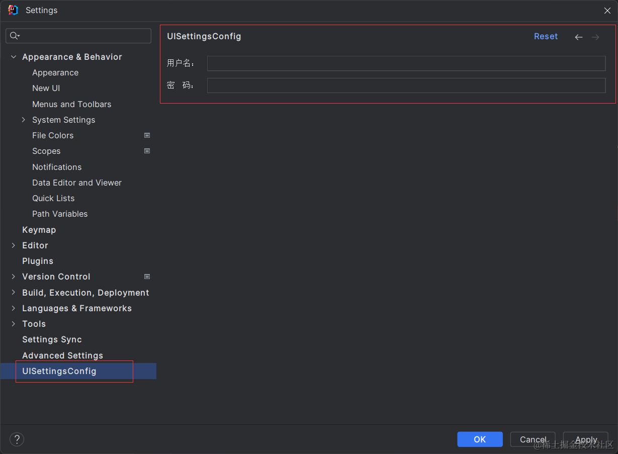This screenshot has height=454, width=618.
Task: Click the 用户名 input field
Action: (406, 63)
